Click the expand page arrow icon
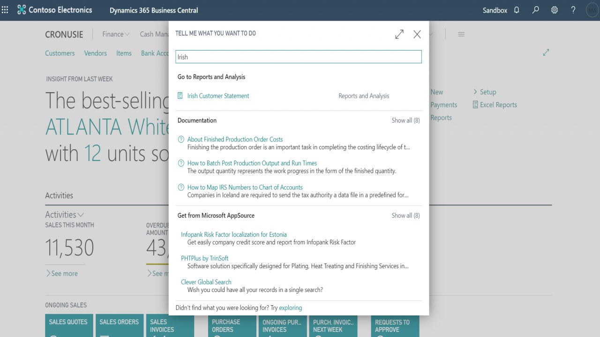Image resolution: width=600 pixels, height=337 pixels. 546,53
